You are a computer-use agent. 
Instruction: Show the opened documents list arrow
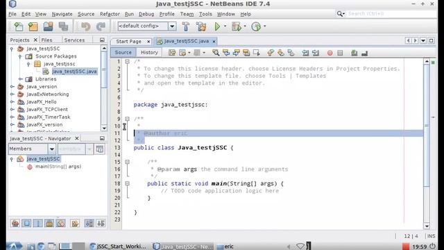[423, 40]
